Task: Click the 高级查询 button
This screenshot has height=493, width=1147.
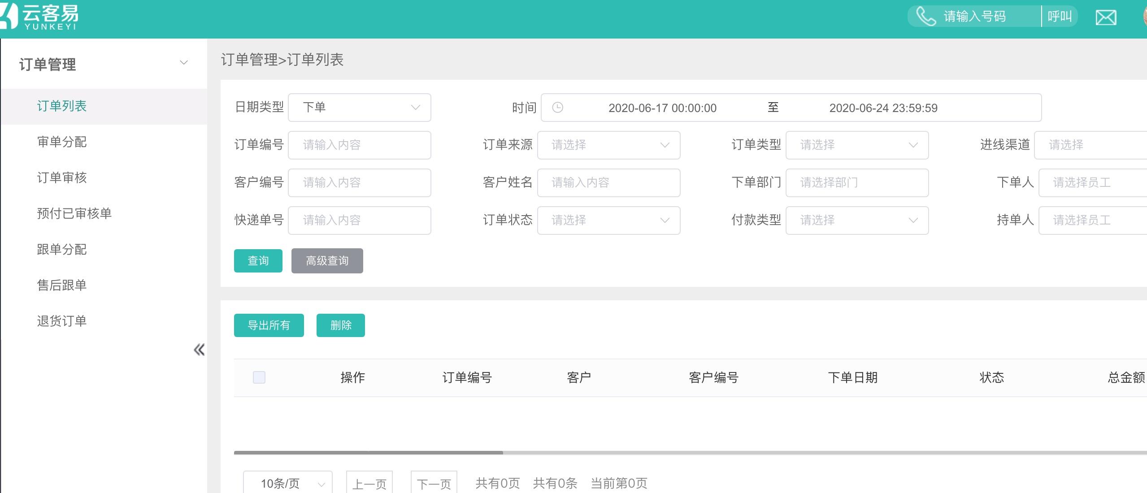Action: click(x=327, y=261)
